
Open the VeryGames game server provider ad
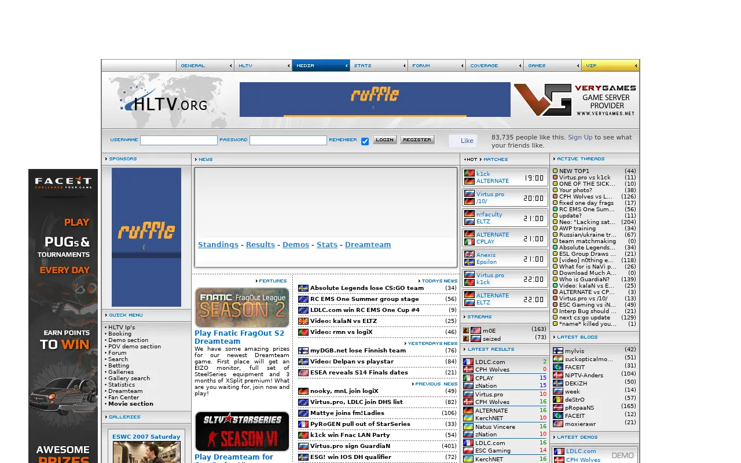[575, 100]
